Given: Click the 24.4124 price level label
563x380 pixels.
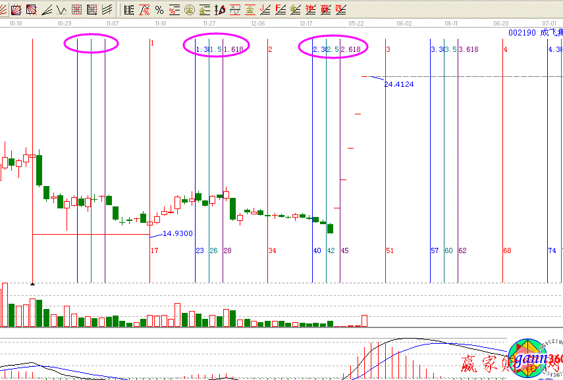Looking at the screenshot, I should coord(398,84).
